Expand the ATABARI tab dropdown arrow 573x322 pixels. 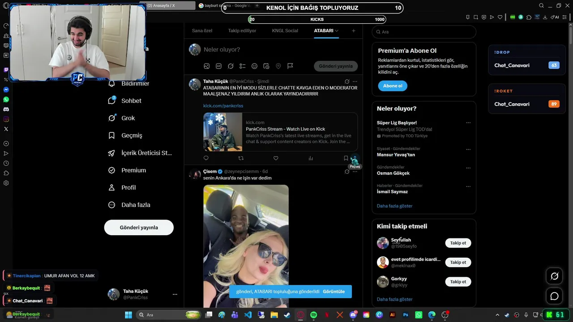coord(337,31)
